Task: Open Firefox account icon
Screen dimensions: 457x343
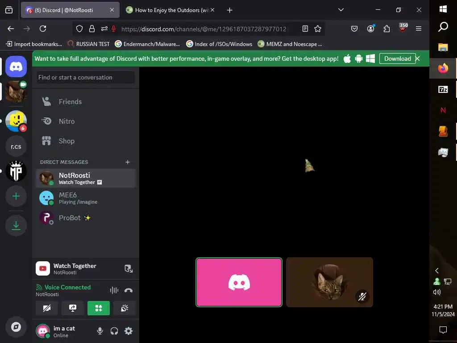Action: (x=370, y=29)
